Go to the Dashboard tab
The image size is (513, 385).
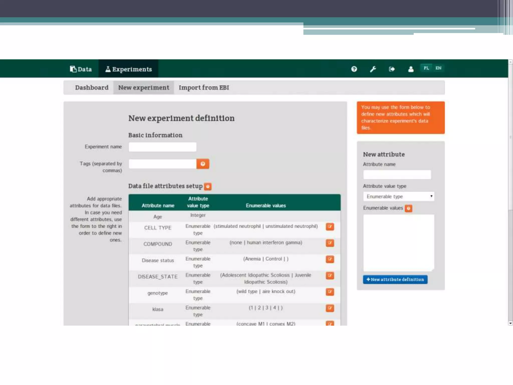coord(92,88)
